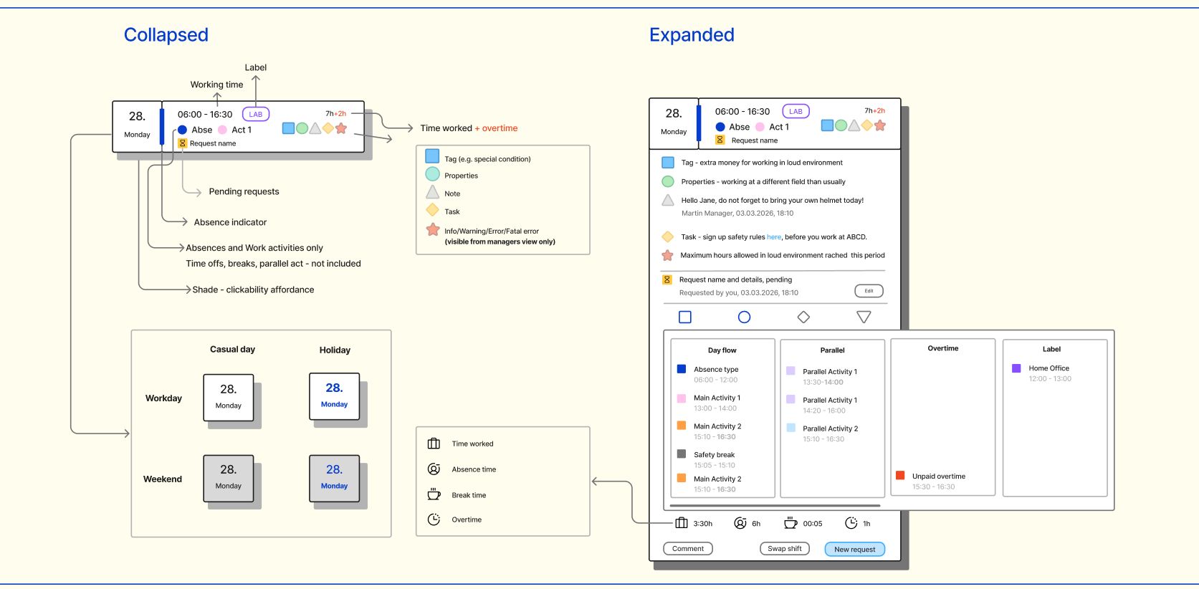Viewport: 1199px width, 589px height.
Task: Click the red star warning icon in expanded header
Action: [880, 125]
